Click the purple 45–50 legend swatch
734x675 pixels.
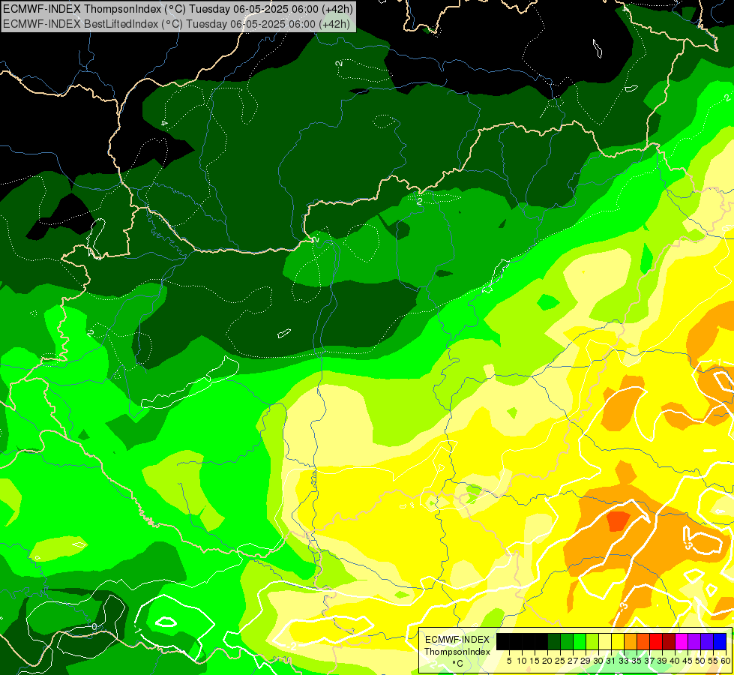pyautogui.click(x=694, y=642)
